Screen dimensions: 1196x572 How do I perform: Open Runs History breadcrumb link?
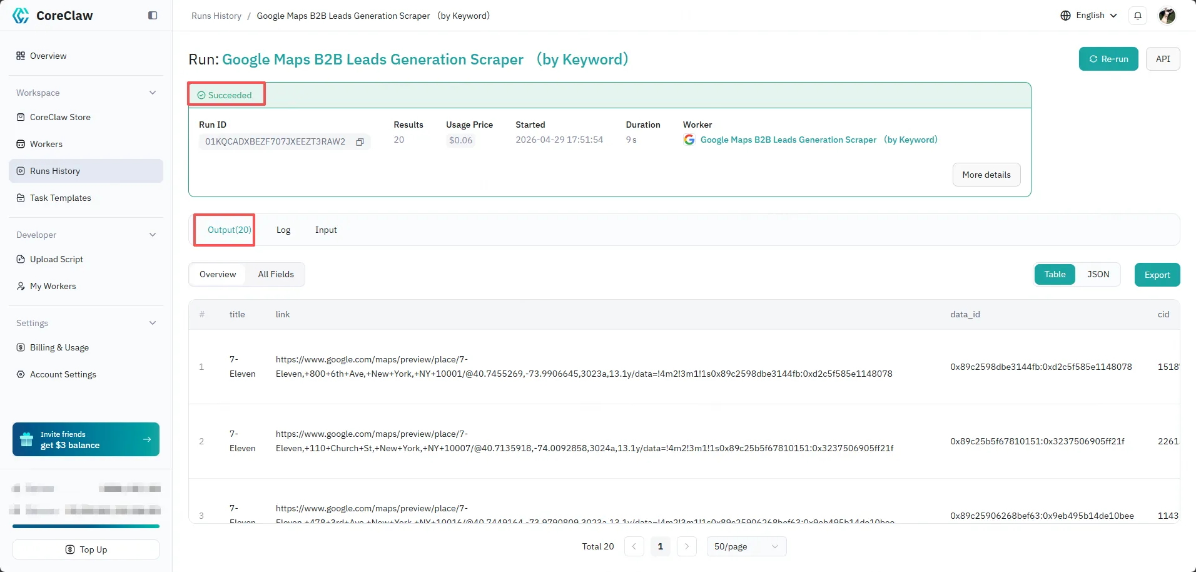[x=216, y=16]
